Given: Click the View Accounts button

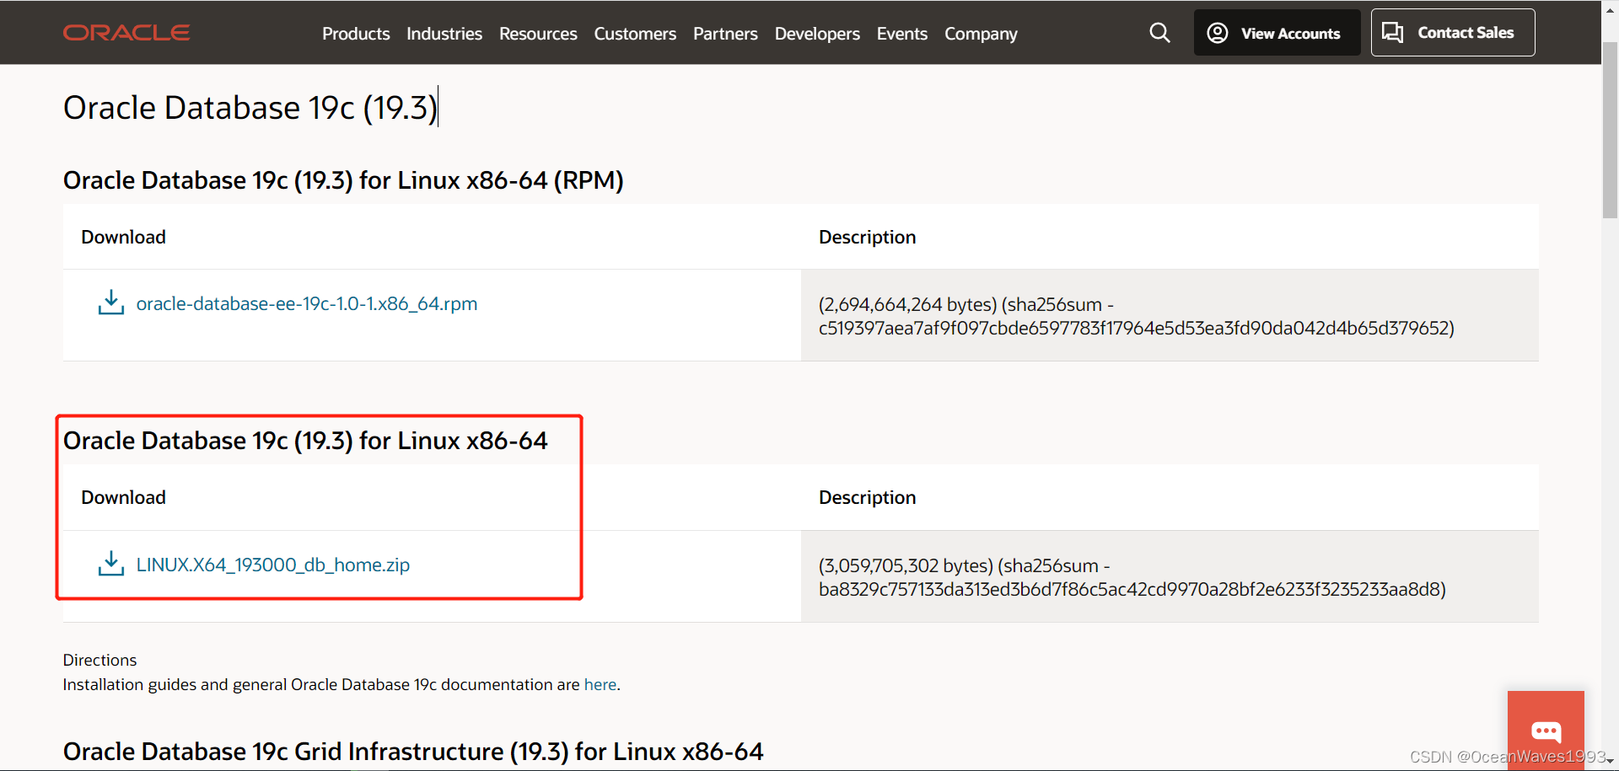Looking at the screenshot, I should (1277, 33).
